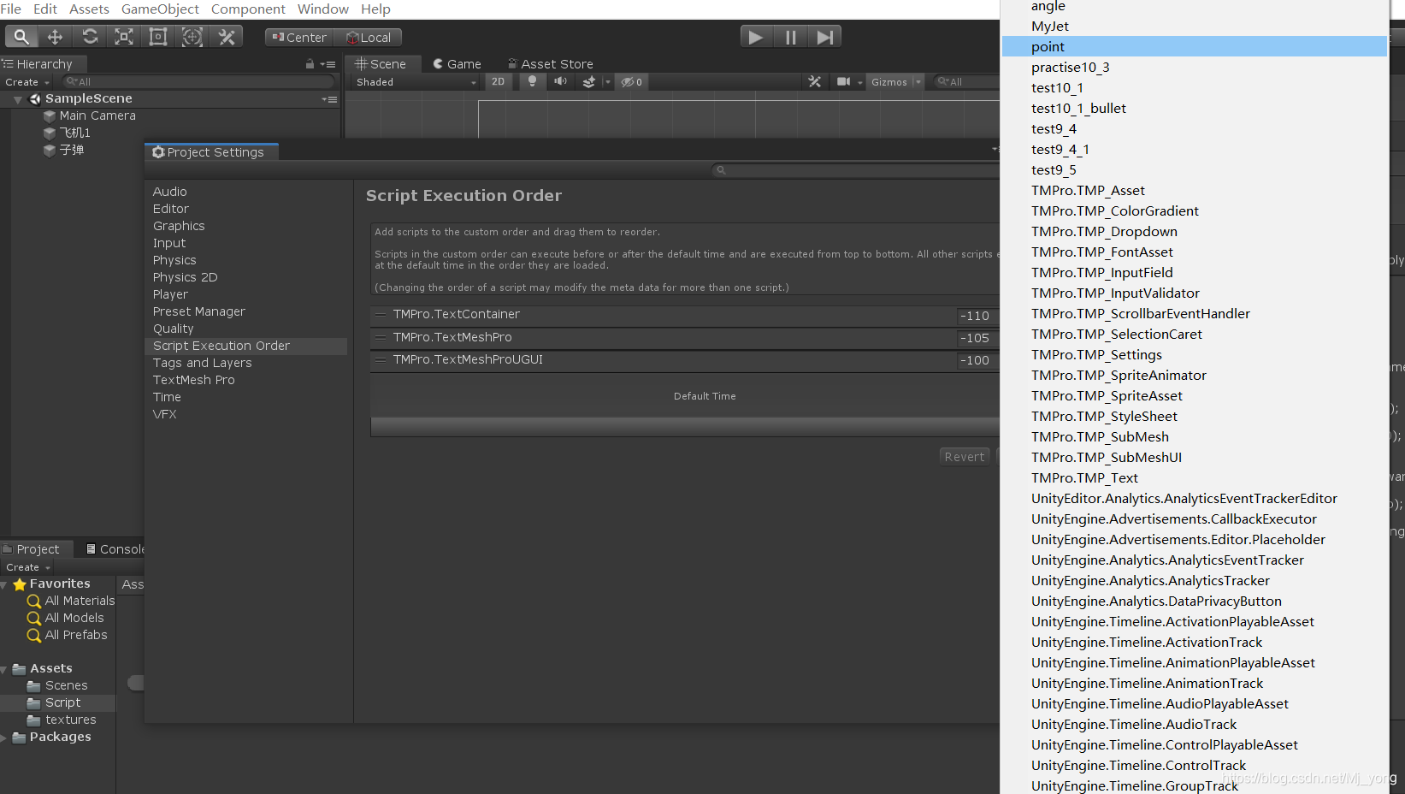Choose point from script list

click(x=1195, y=46)
